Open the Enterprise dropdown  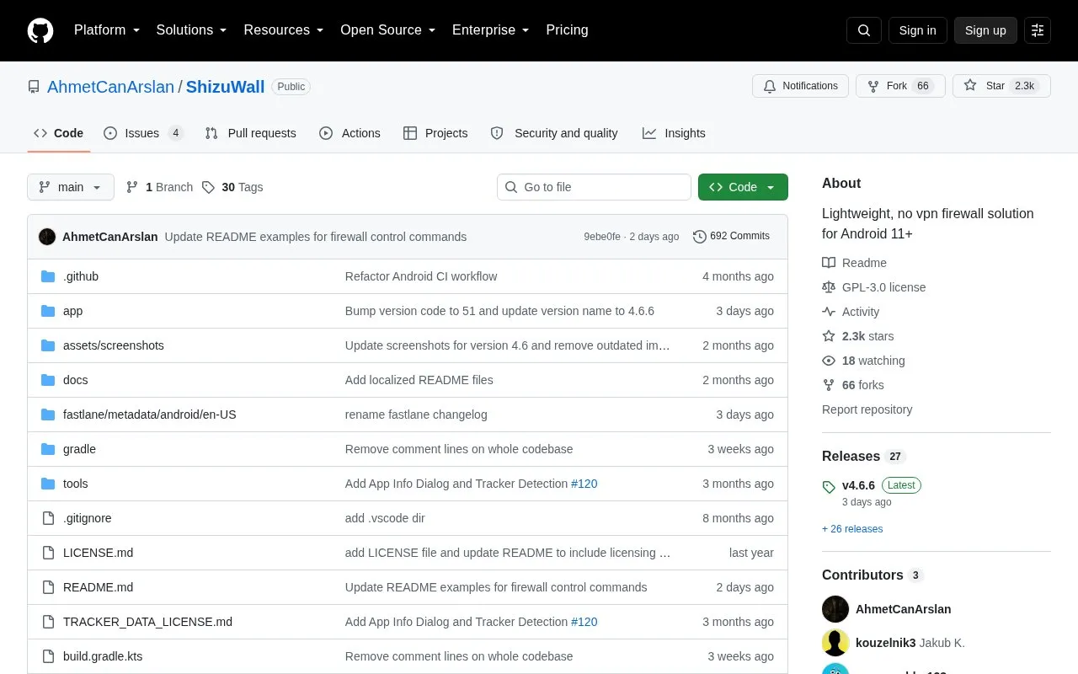491,30
